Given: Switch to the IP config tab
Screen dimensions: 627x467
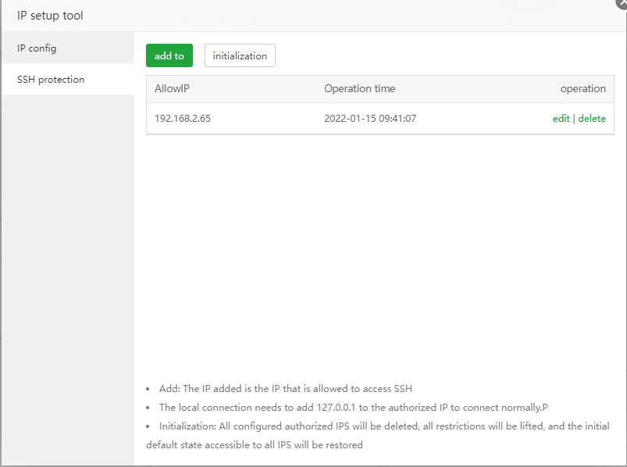Looking at the screenshot, I should click(x=37, y=48).
